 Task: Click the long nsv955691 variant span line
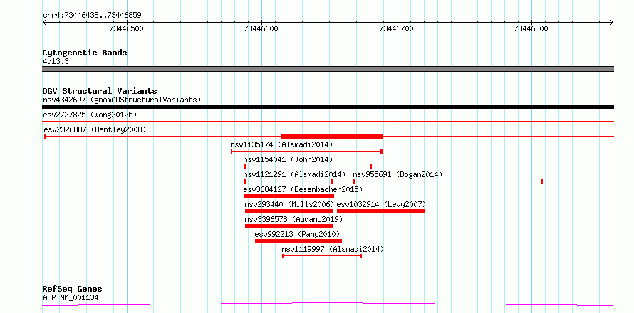(448, 181)
